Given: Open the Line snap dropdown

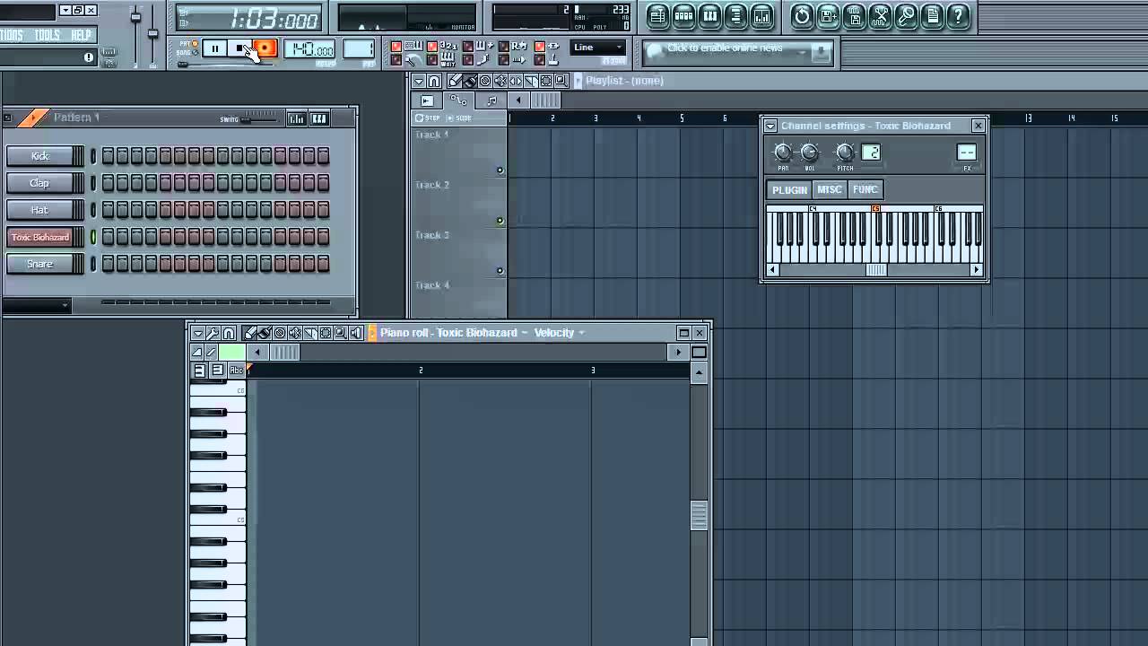Looking at the screenshot, I should 599,48.
